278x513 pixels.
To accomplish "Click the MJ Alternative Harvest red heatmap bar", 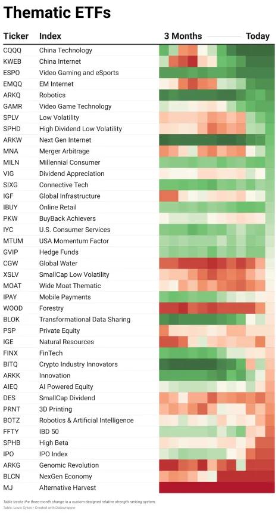I will point(217,487).
